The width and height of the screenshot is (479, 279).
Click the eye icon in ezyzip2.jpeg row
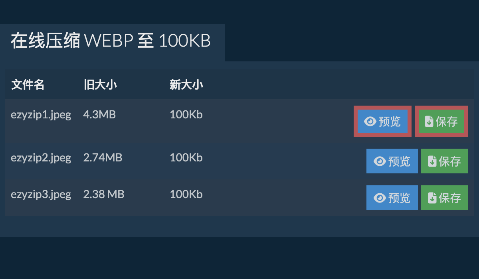(x=380, y=161)
